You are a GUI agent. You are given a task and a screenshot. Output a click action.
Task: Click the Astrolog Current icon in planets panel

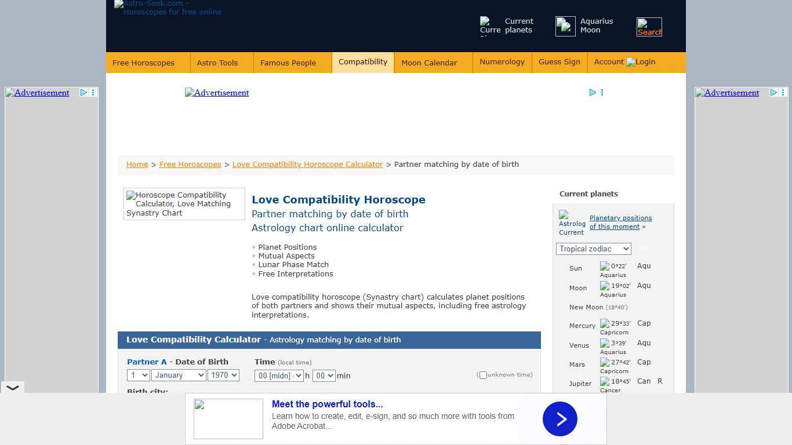pyautogui.click(x=571, y=221)
